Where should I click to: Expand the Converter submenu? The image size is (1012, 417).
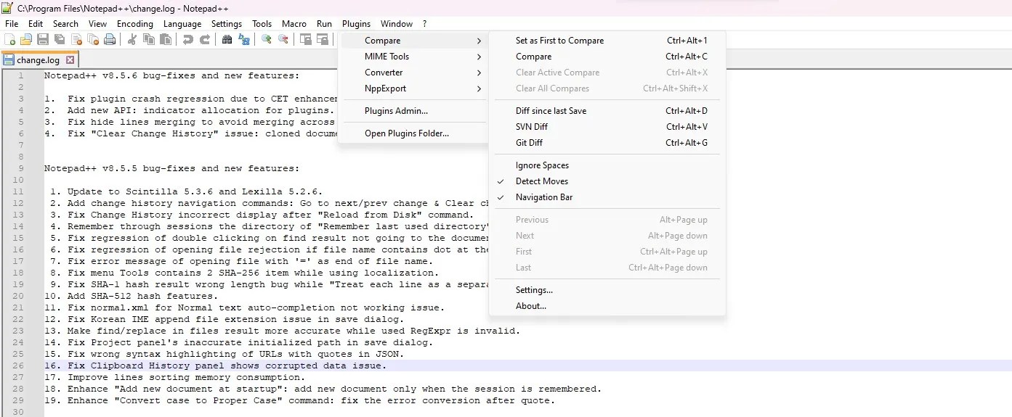[413, 73]
